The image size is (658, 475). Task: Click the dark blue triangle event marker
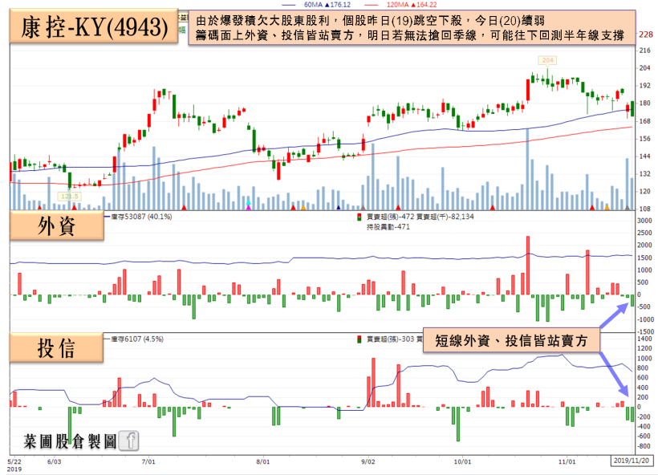(339, 207)
